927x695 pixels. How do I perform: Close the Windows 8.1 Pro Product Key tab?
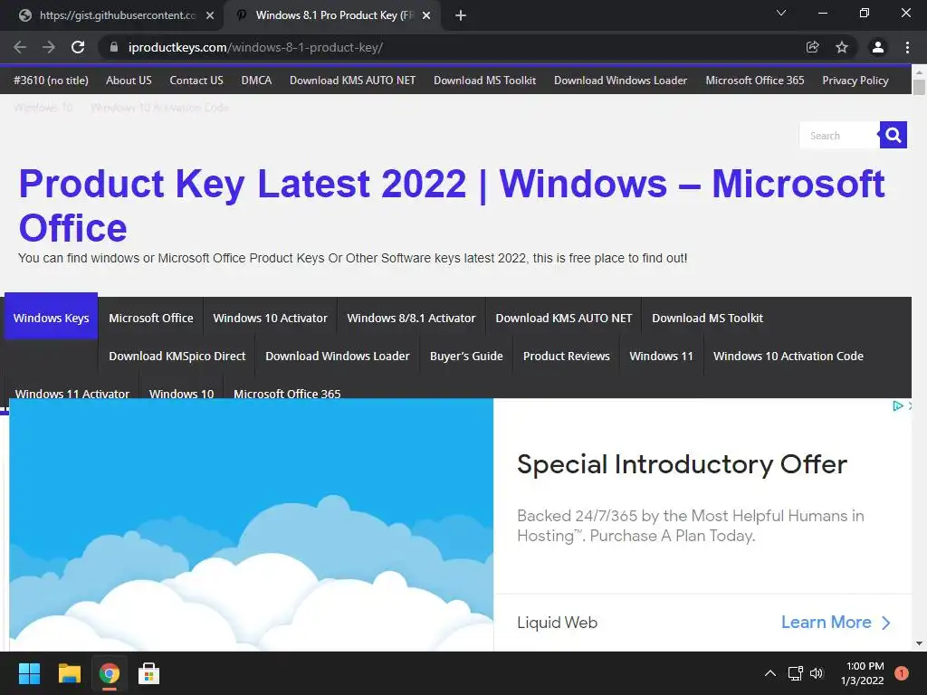pos(426,15)
